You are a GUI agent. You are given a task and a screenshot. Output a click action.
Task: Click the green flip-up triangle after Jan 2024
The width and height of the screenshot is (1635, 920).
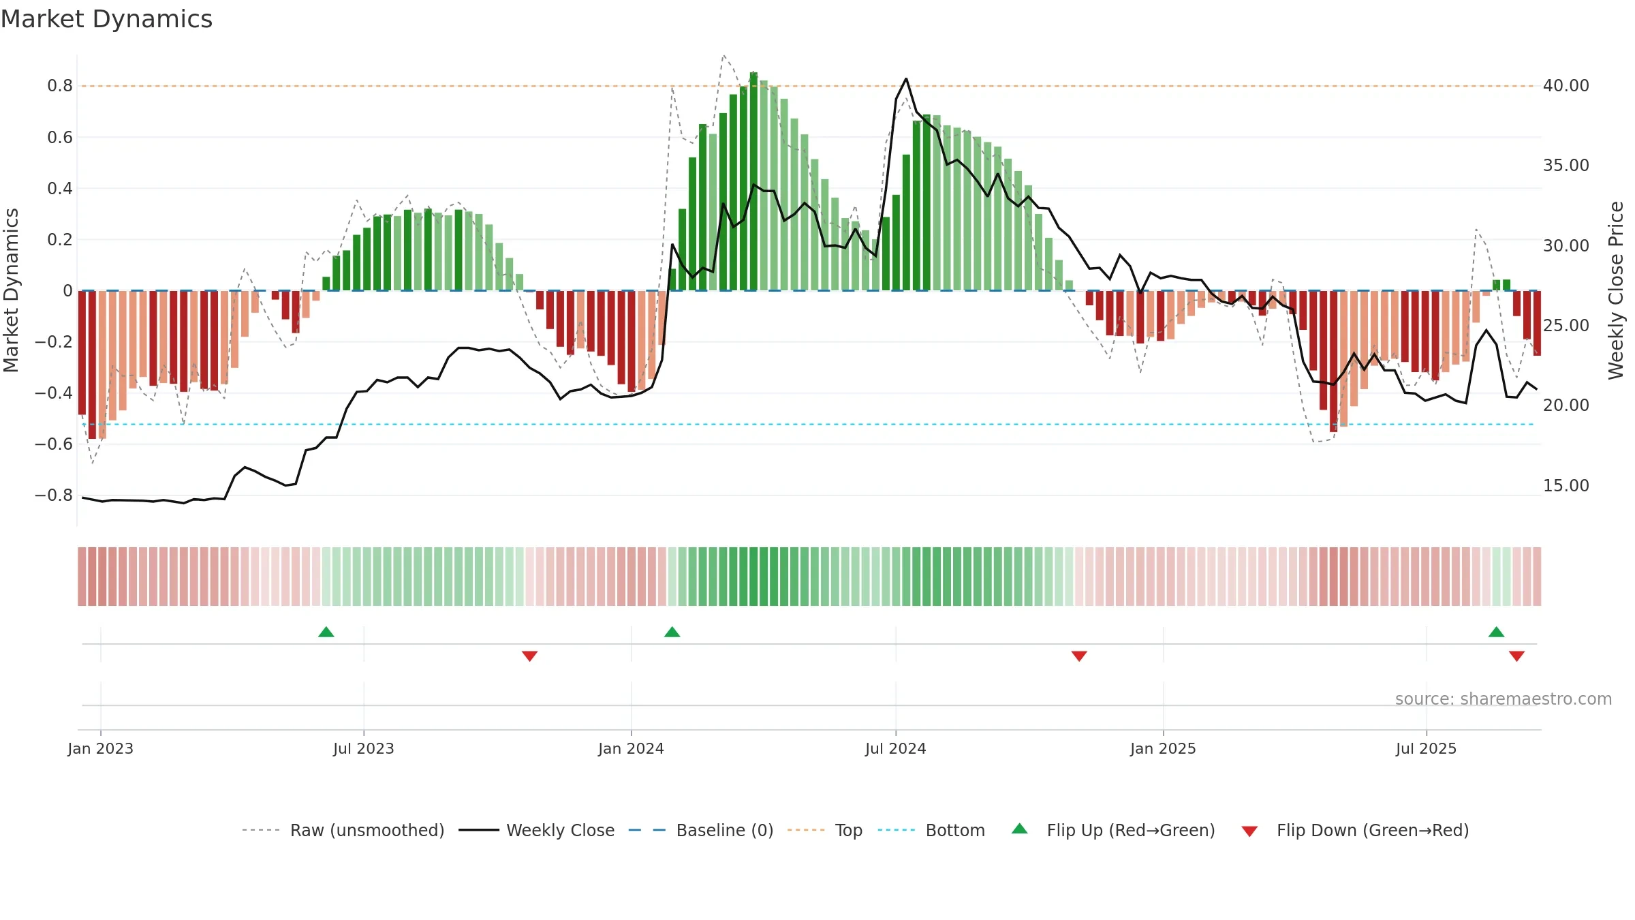click(x=672, y=632)
